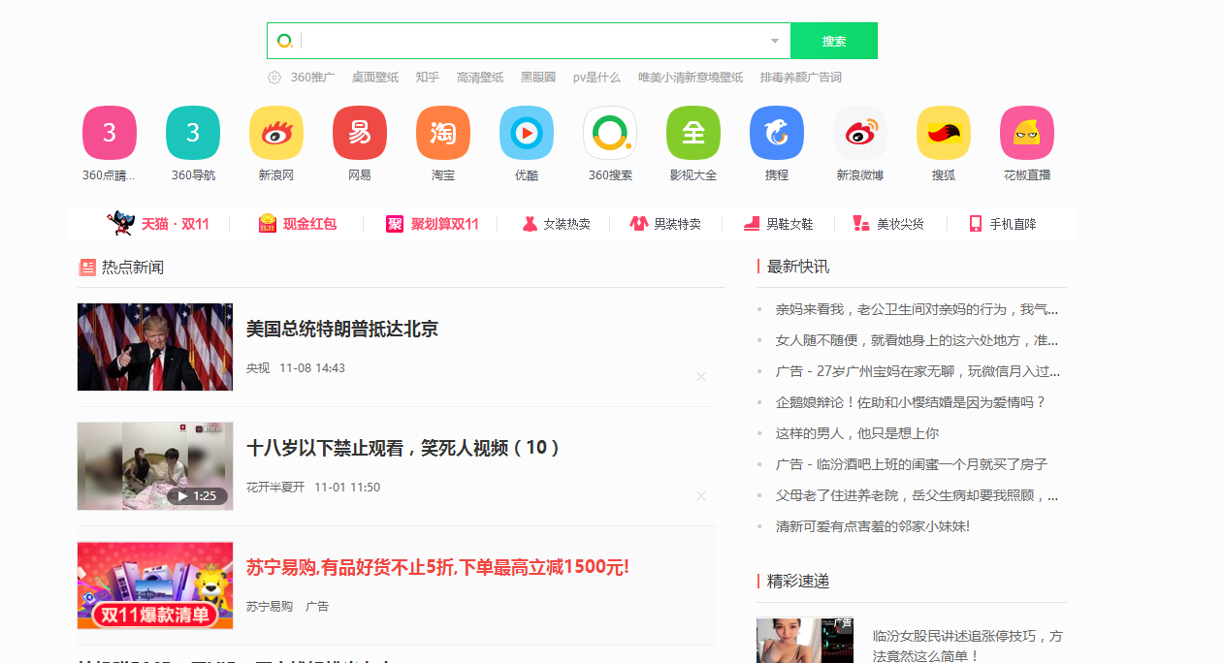This screenshot has height=663, width=1224.
Task: Dismiss the first news item with its X
Action: click(701, 377)
